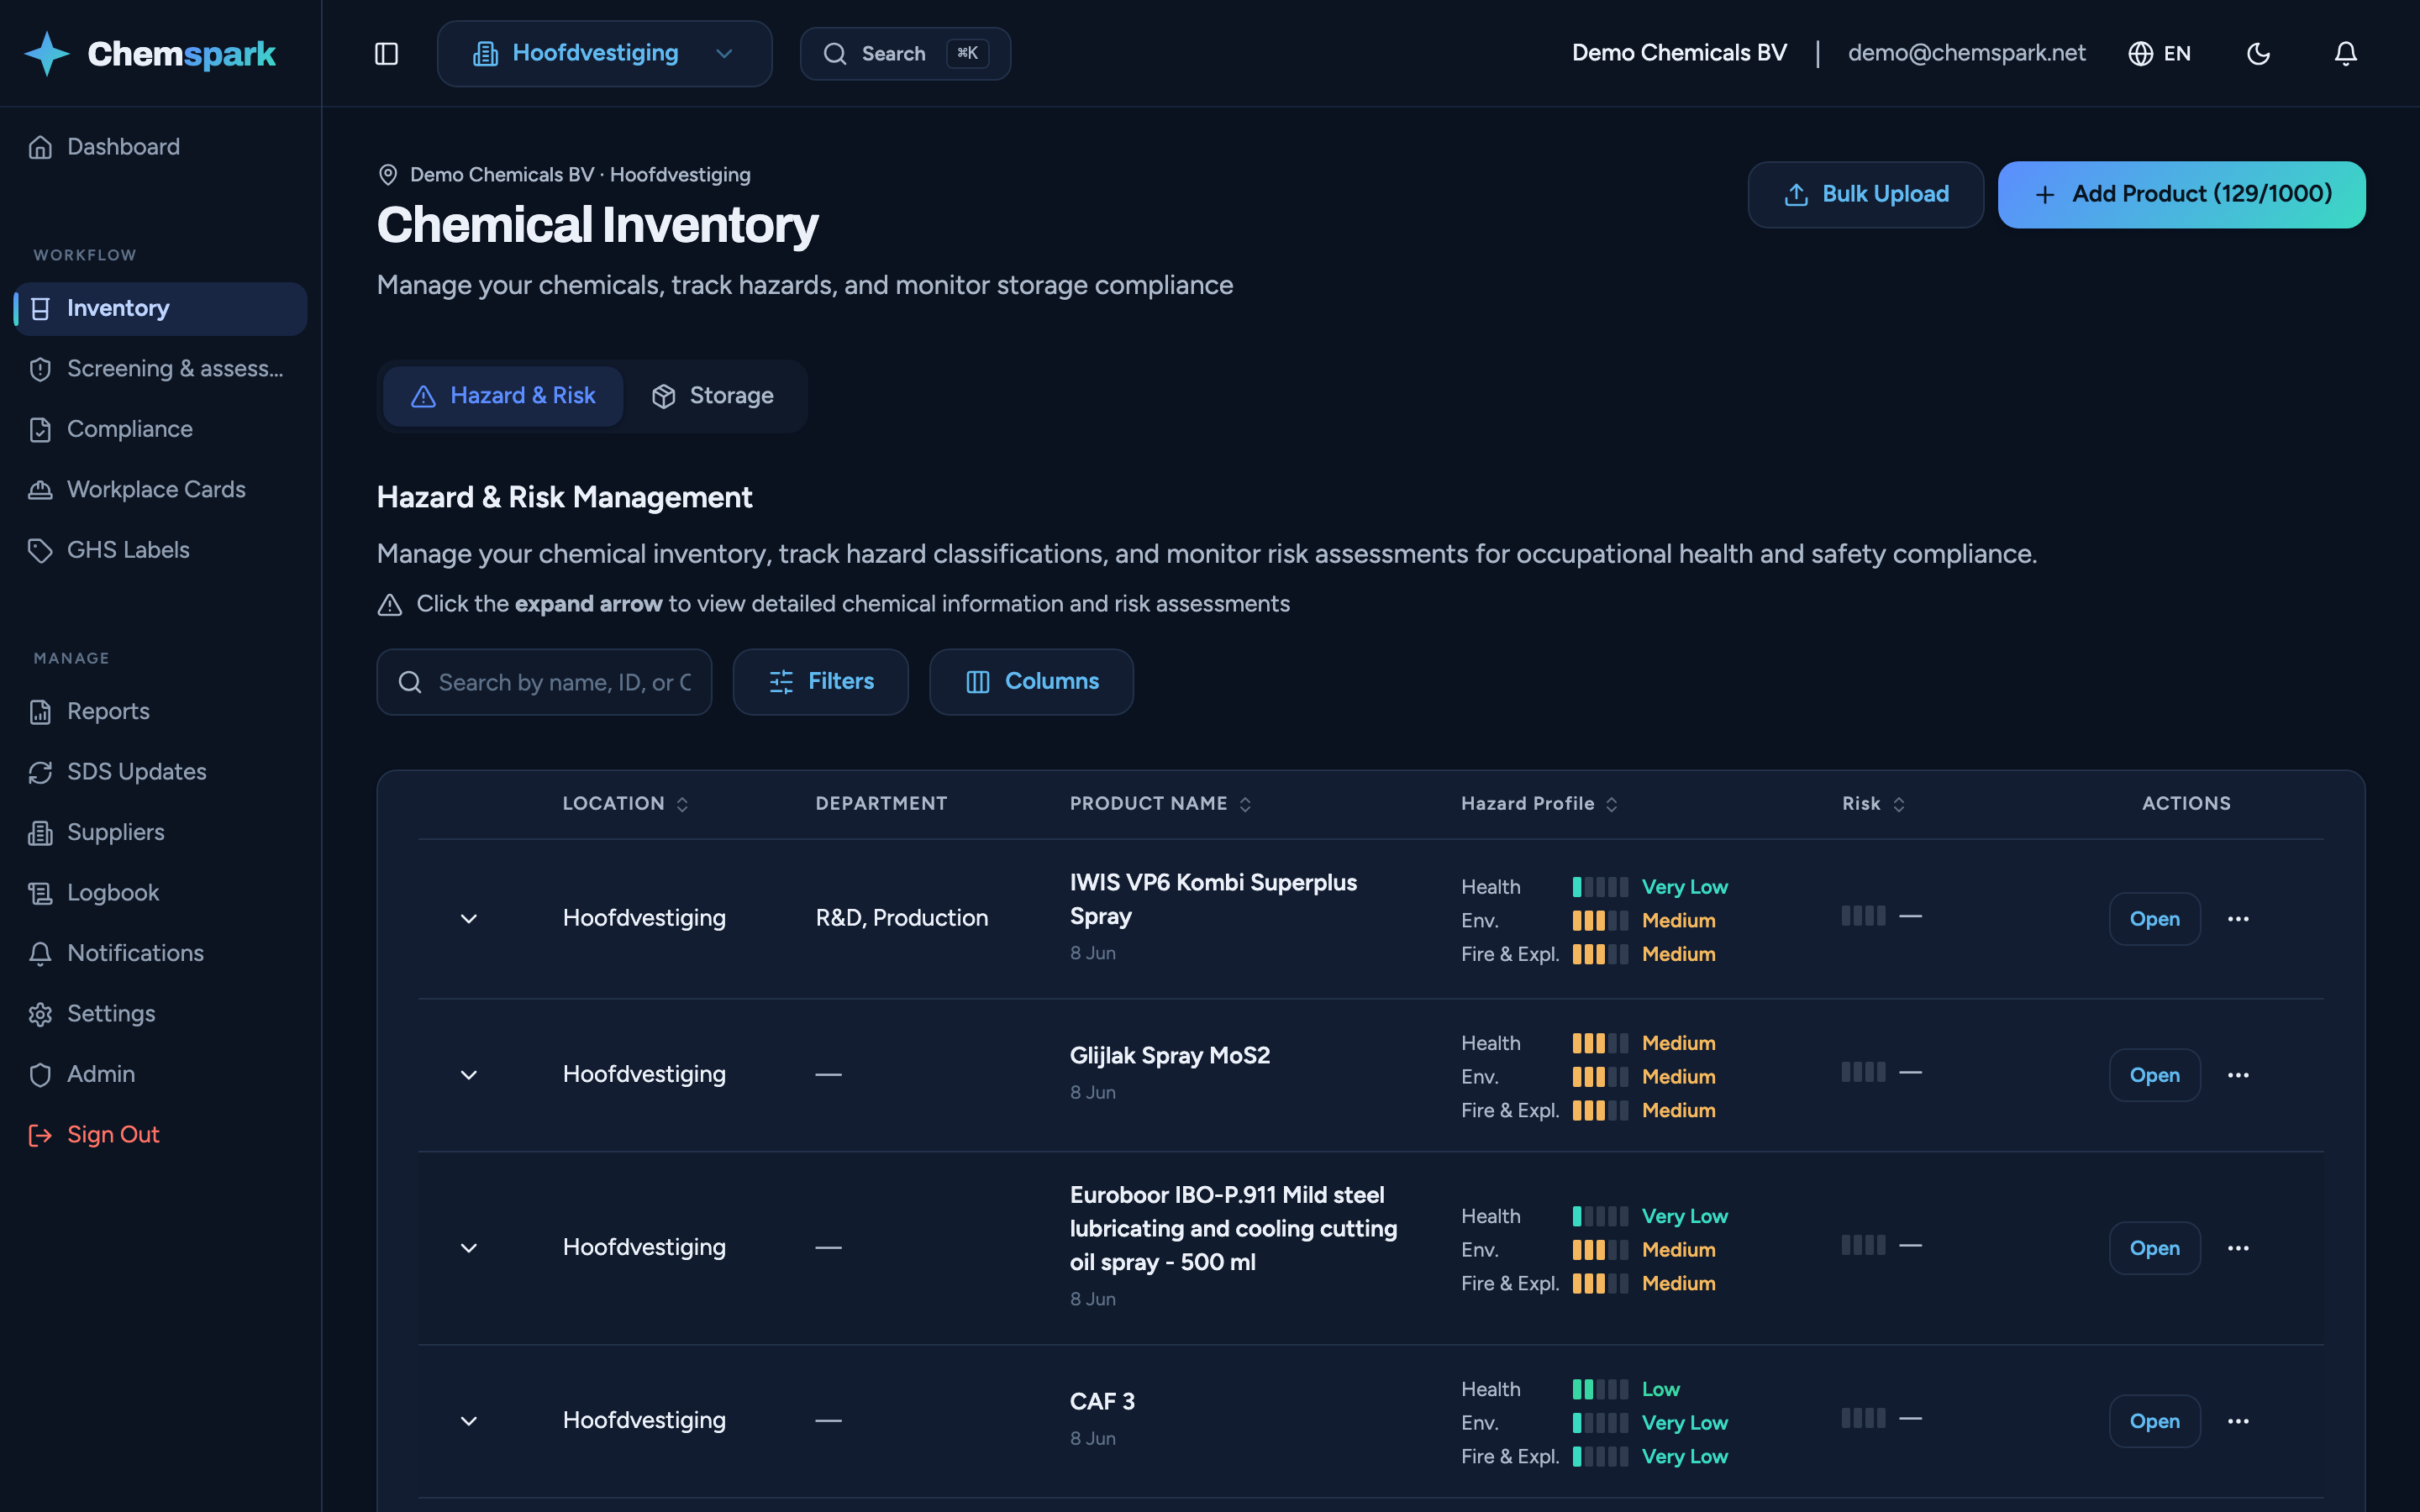Image resolution: width=2420 pixels, height=1512 pixels.
Task: Go to Dashboard in sidebar
Action: (160, 147)
